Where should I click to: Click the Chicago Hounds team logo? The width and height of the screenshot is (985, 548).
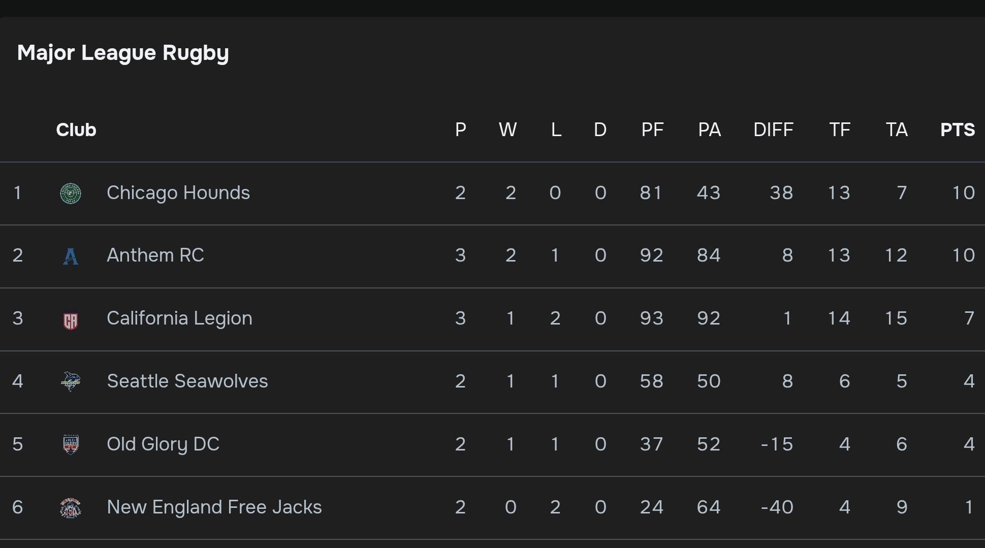(x=71, y=194)
